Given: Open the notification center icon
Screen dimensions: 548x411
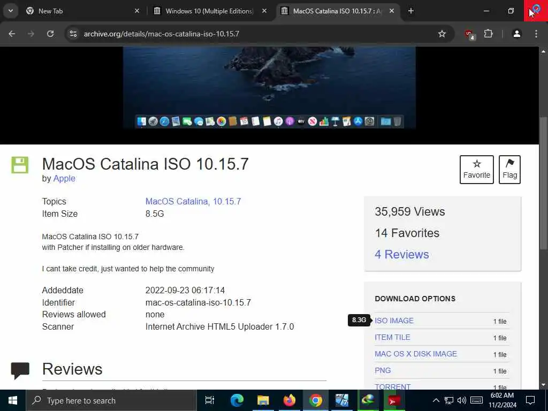Looking at the screenshot, I should (x=530, y=400).
